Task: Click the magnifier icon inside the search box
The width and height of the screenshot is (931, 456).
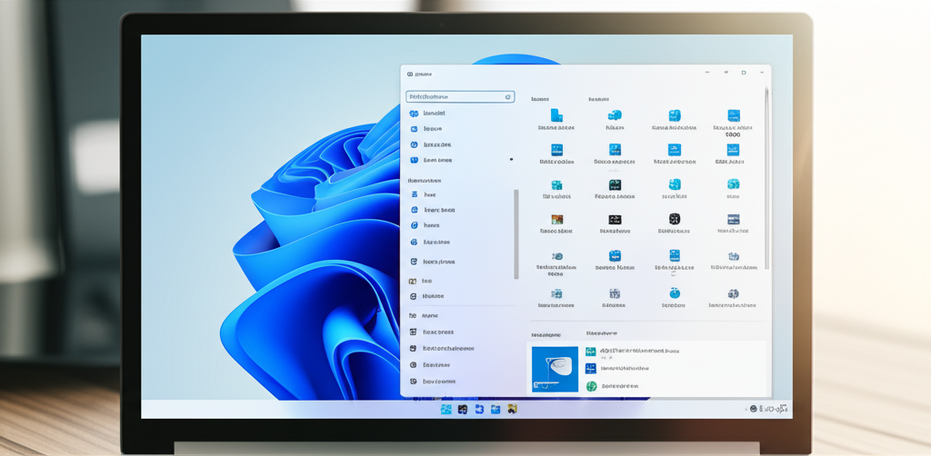Action: pyautogui.click(x=507, y=97)
